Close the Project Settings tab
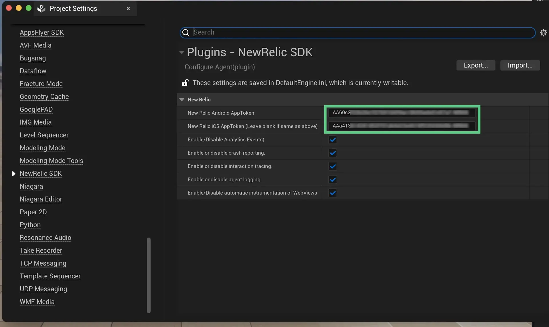Screen dimensions: 549x327 [128, 8]
